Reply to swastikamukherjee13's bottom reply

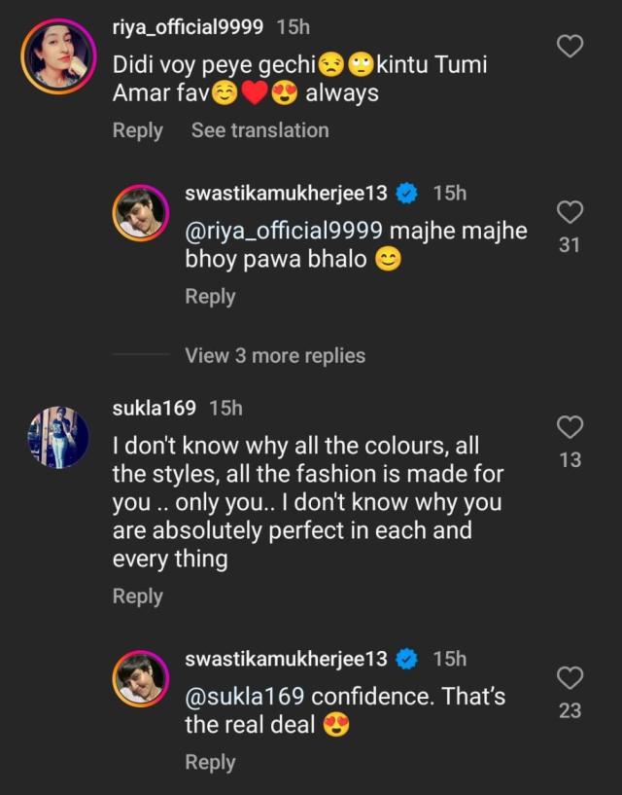click(211, 762)
